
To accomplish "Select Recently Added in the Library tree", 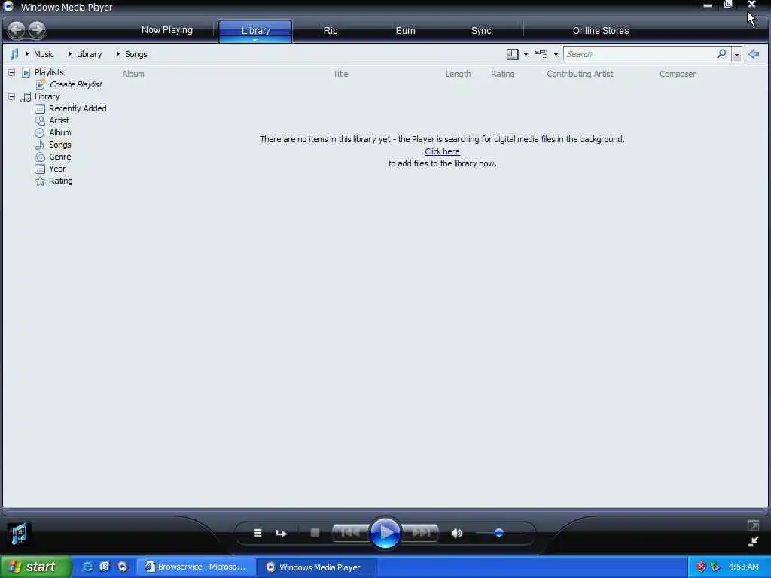I will (x=78, y=108).
